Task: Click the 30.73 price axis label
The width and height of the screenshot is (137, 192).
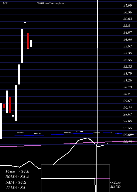Action: [x=128, y=87]
